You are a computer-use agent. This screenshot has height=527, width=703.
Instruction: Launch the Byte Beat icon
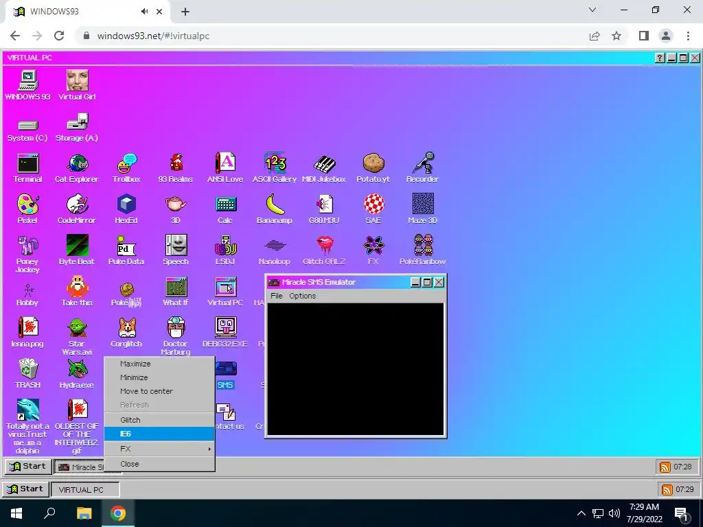[77, 250]
